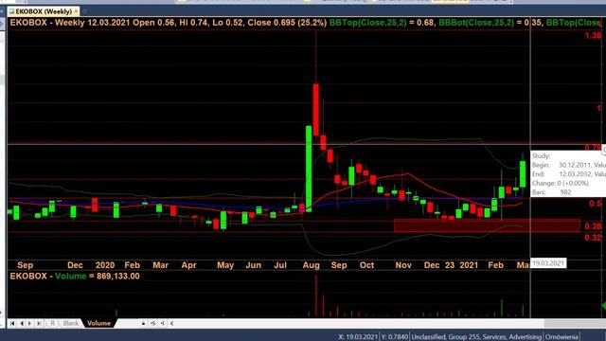Click the 19.03.2021 date label on the axis
This screenshot has height=341, width=606.
click(x=548, y=263)
